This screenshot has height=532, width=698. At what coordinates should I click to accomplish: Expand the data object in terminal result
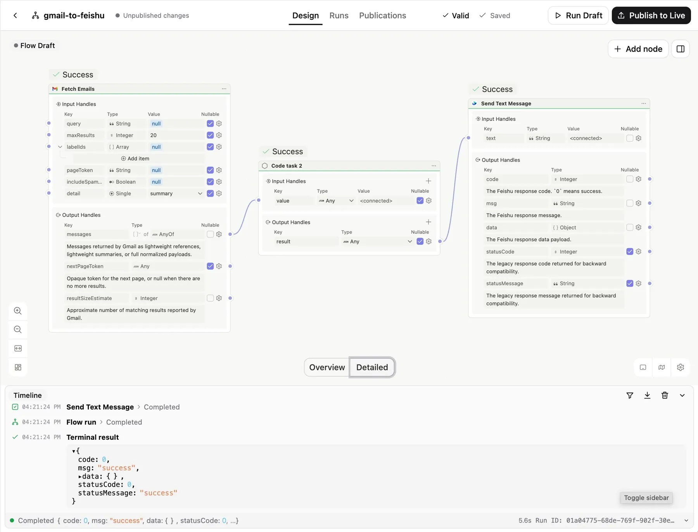(x=80, y=477)
